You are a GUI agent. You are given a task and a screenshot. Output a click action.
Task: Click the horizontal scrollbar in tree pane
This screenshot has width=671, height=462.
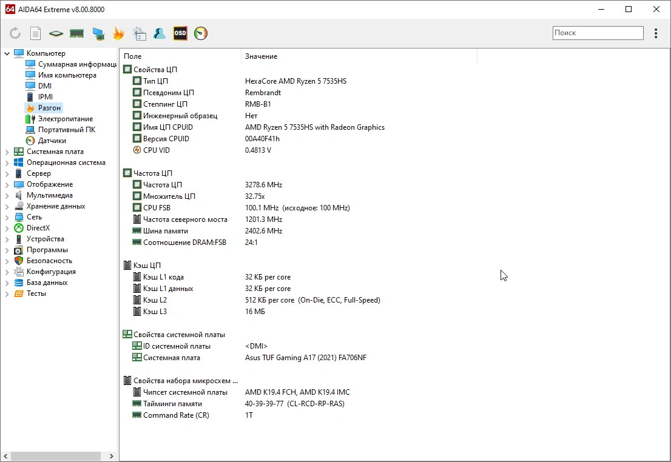(56, 456)
